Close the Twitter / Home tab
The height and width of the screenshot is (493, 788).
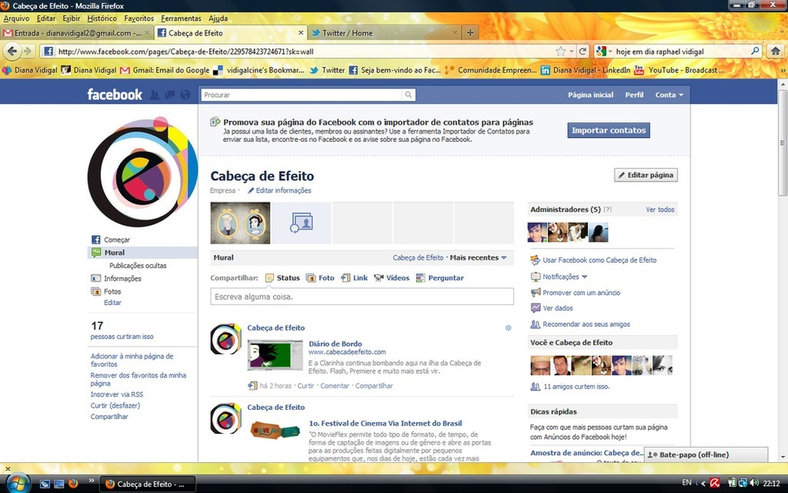pos(455,33)
